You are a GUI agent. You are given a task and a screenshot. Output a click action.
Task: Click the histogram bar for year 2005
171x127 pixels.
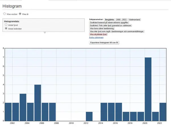(x=38, y=103)
